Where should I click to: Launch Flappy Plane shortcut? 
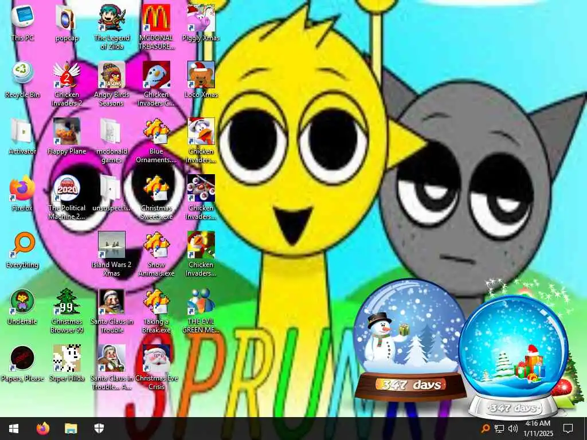pyautogui.click(x=66, y=136)
